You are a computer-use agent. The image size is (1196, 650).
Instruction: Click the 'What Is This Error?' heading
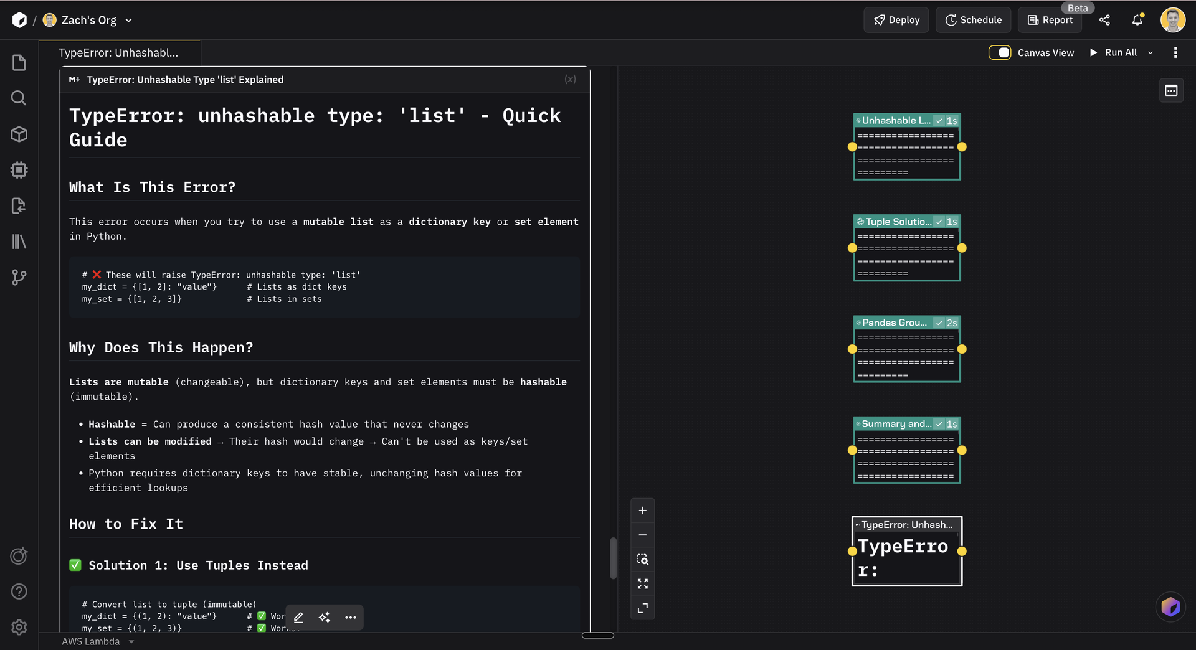coord(152,187)
